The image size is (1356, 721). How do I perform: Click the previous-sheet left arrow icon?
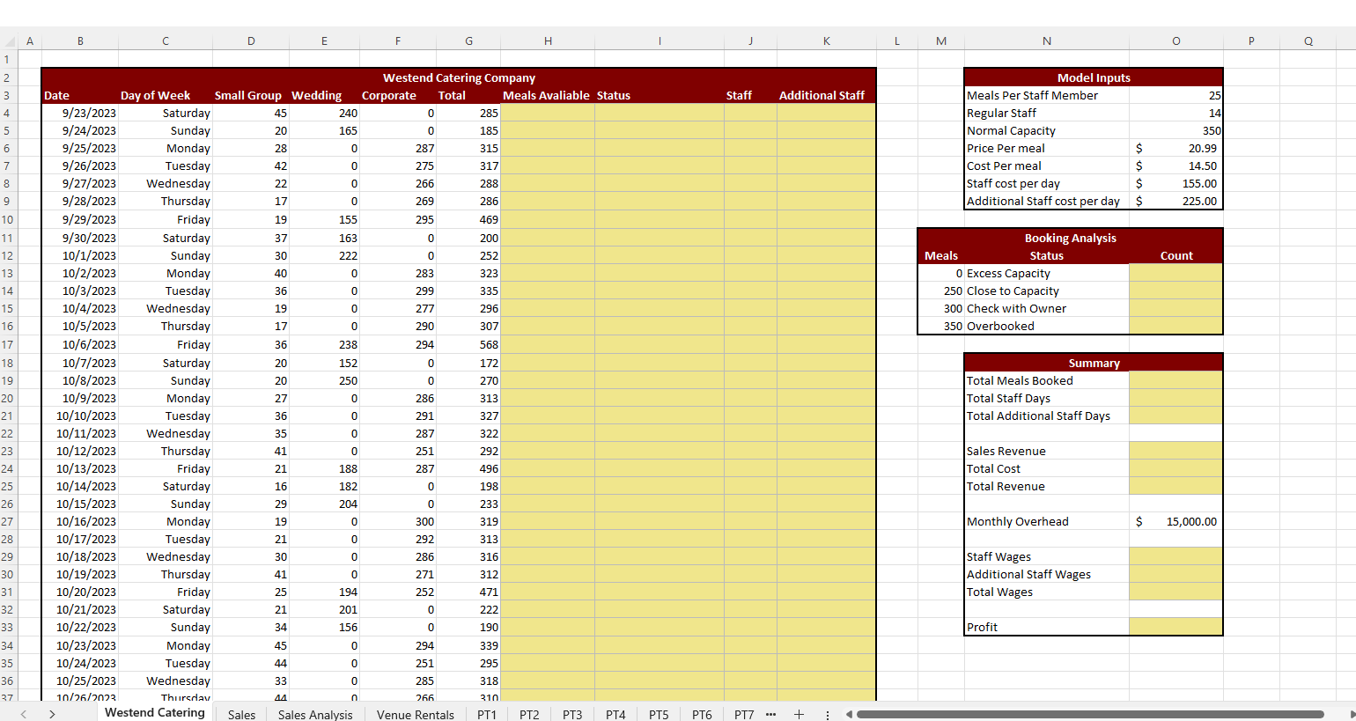pyautogui.click(x=23, y=716)
